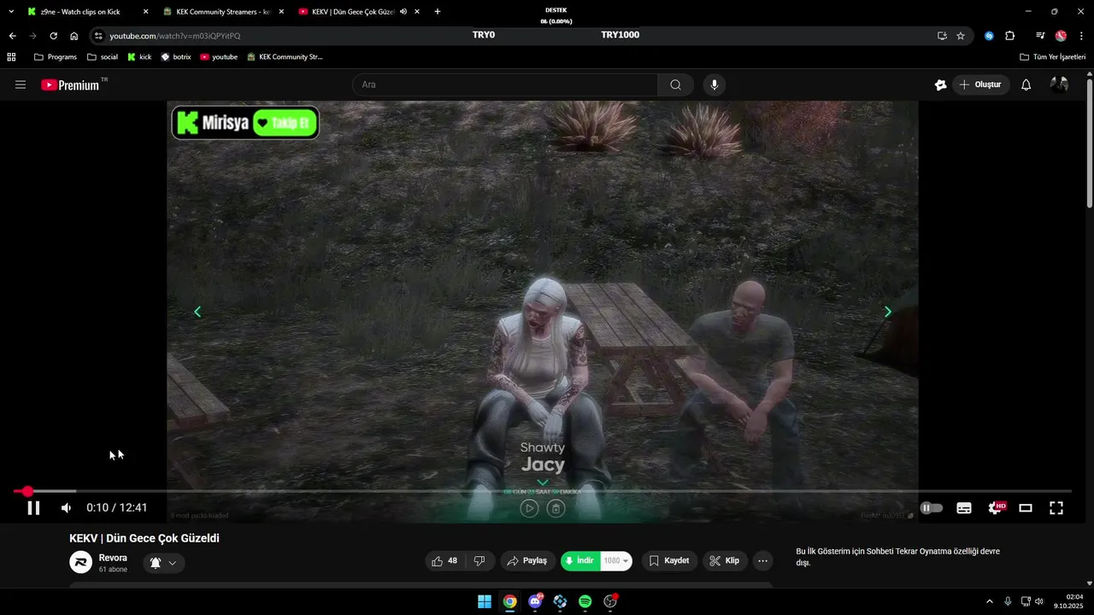The height and width of the screenshot is (615, 1094).
Task: Save the video with Kaydet
Action: pyautogui.click(x=669, y=561)
